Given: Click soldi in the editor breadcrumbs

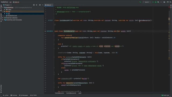Looking at the screenshot, I should 80,93.
